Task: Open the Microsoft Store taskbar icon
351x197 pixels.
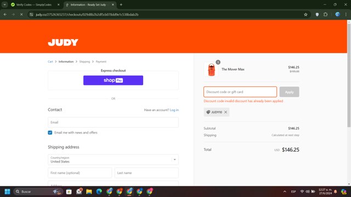Action: pos(69,192)
